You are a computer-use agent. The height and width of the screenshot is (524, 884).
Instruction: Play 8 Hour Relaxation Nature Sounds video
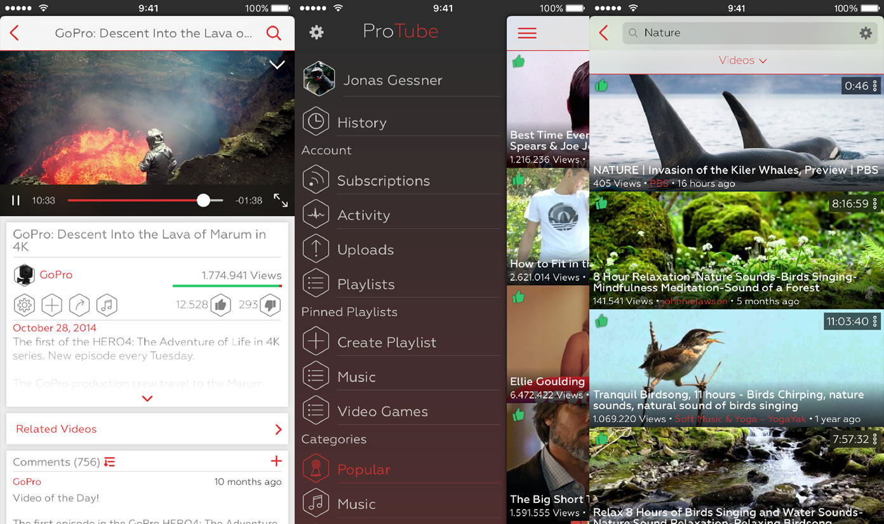(737, 250)
